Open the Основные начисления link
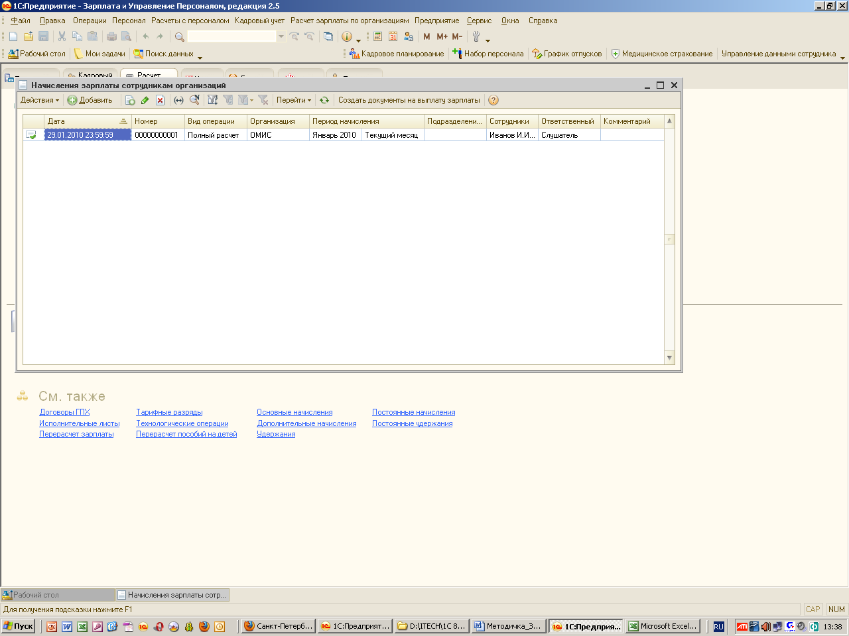 [x=294, y=412]
